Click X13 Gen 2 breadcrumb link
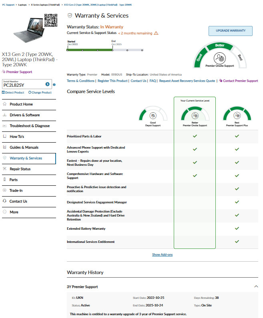This screenshot has width=263, height=318. point(98,5)
